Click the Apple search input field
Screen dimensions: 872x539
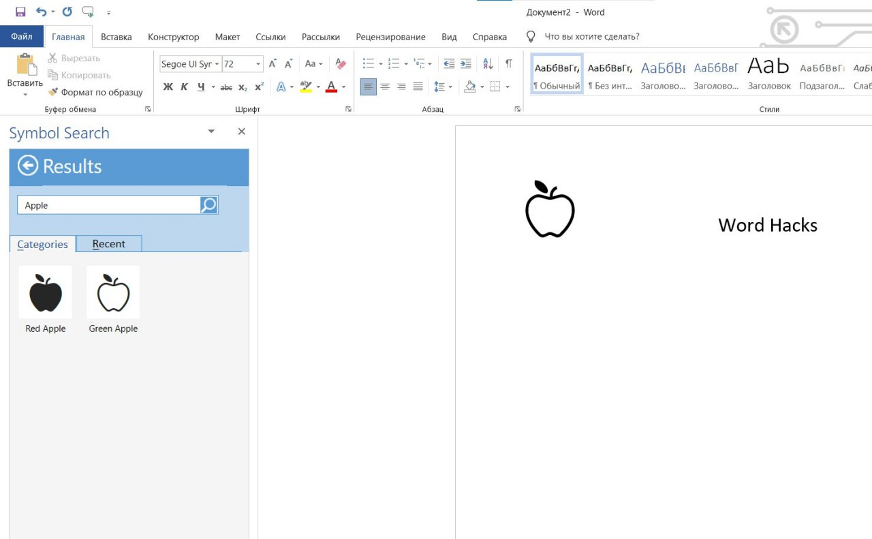point(109,205)
